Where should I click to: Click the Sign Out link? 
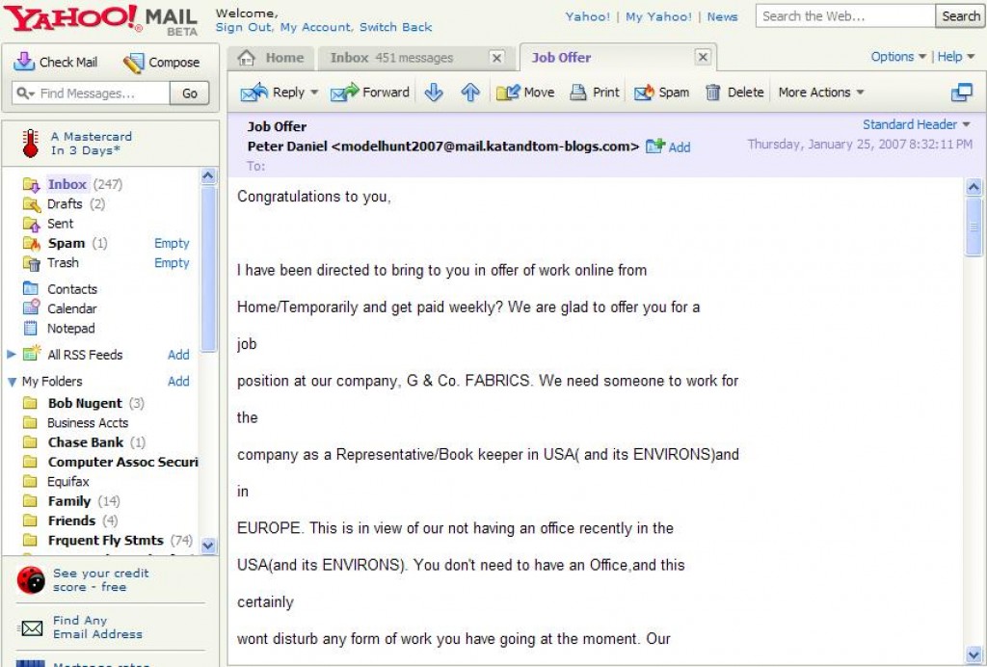[x=243, y=27]
